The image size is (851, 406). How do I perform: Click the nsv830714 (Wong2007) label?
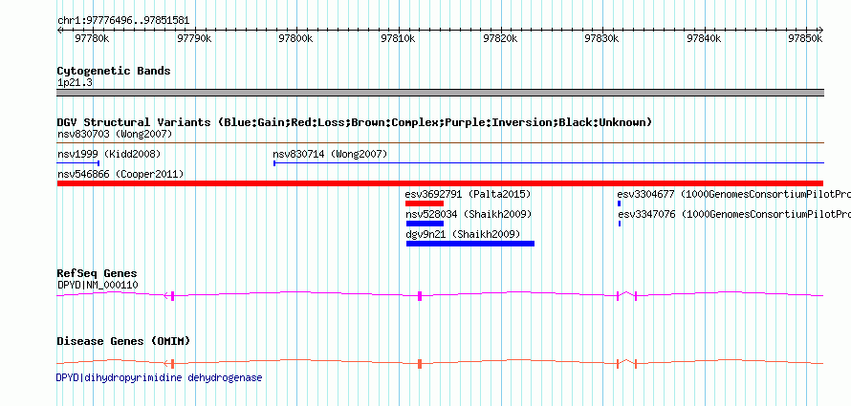(x=330, y=154)
